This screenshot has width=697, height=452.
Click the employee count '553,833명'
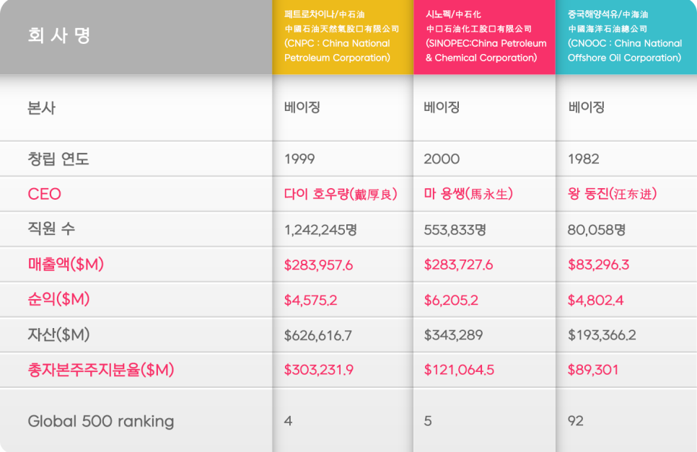455,229
